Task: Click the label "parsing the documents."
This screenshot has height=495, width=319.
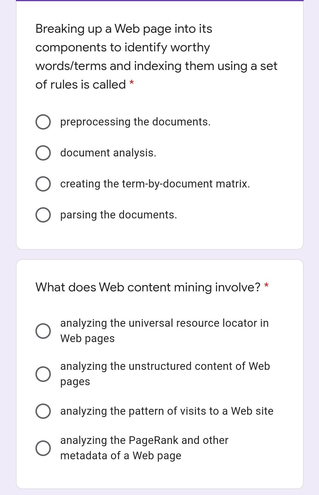Action: click(x=118, y=215)
